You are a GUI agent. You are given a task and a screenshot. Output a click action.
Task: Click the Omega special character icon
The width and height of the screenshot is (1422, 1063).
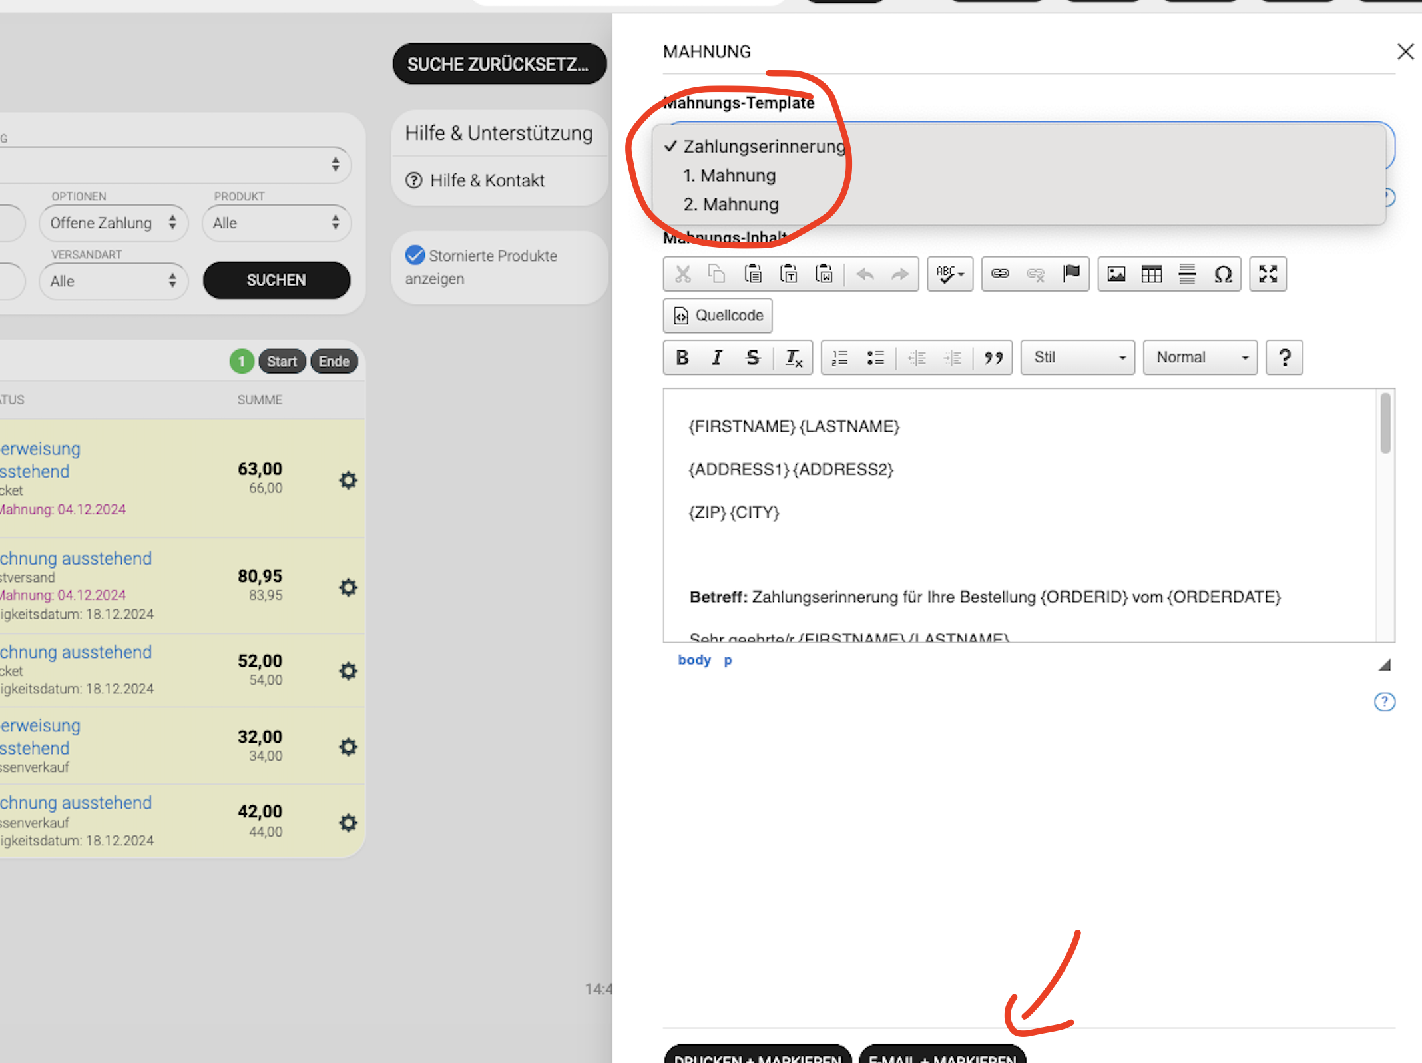pos(1222,274)
